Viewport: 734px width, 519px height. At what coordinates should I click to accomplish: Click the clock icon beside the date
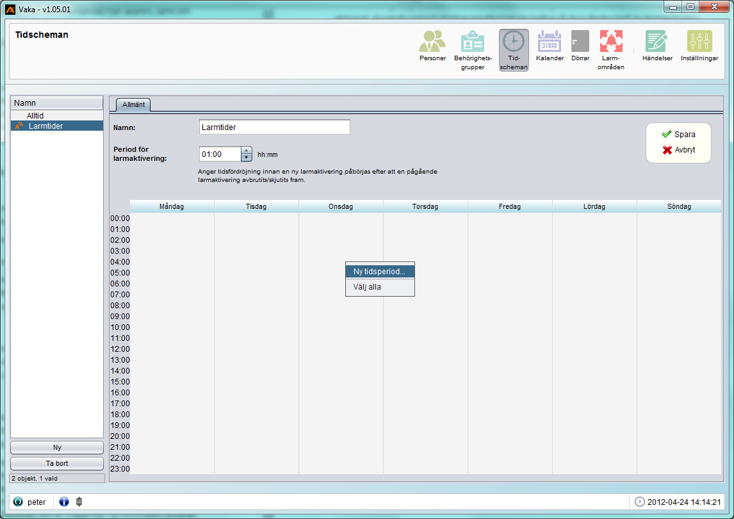pyautogui.click(x=639, y=502)
